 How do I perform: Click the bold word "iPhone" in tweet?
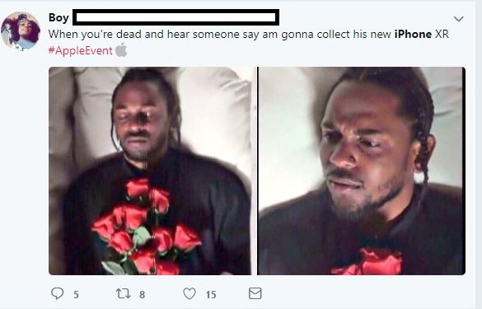click(x=413, y=34)
